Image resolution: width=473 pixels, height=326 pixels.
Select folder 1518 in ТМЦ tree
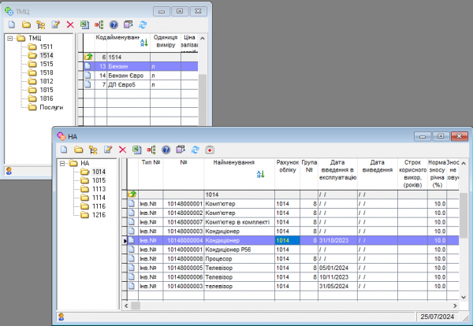[x=47, y=72]
